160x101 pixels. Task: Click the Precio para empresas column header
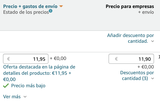(x=130, y=6)
